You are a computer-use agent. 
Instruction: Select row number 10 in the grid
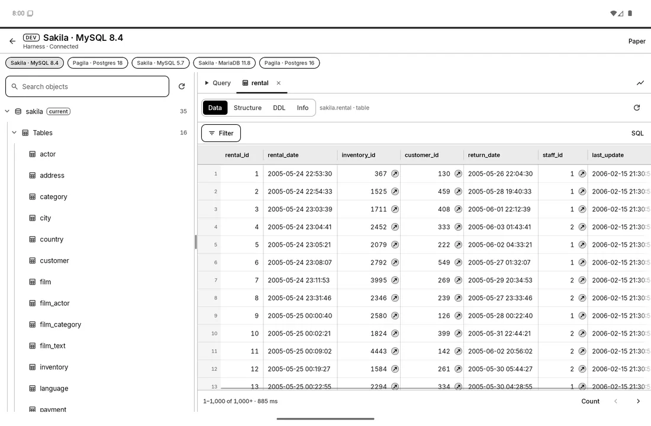pyautogui.click(x=210, y=334)
